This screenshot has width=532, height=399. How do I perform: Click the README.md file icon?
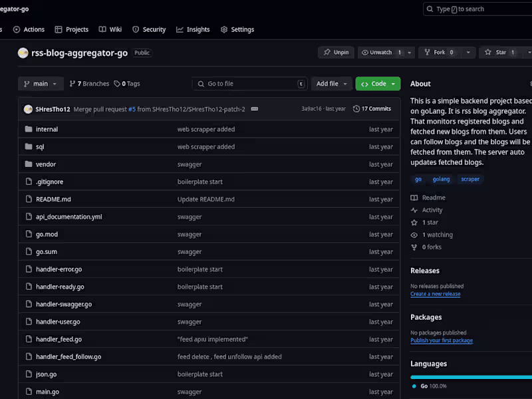(29, 199)
